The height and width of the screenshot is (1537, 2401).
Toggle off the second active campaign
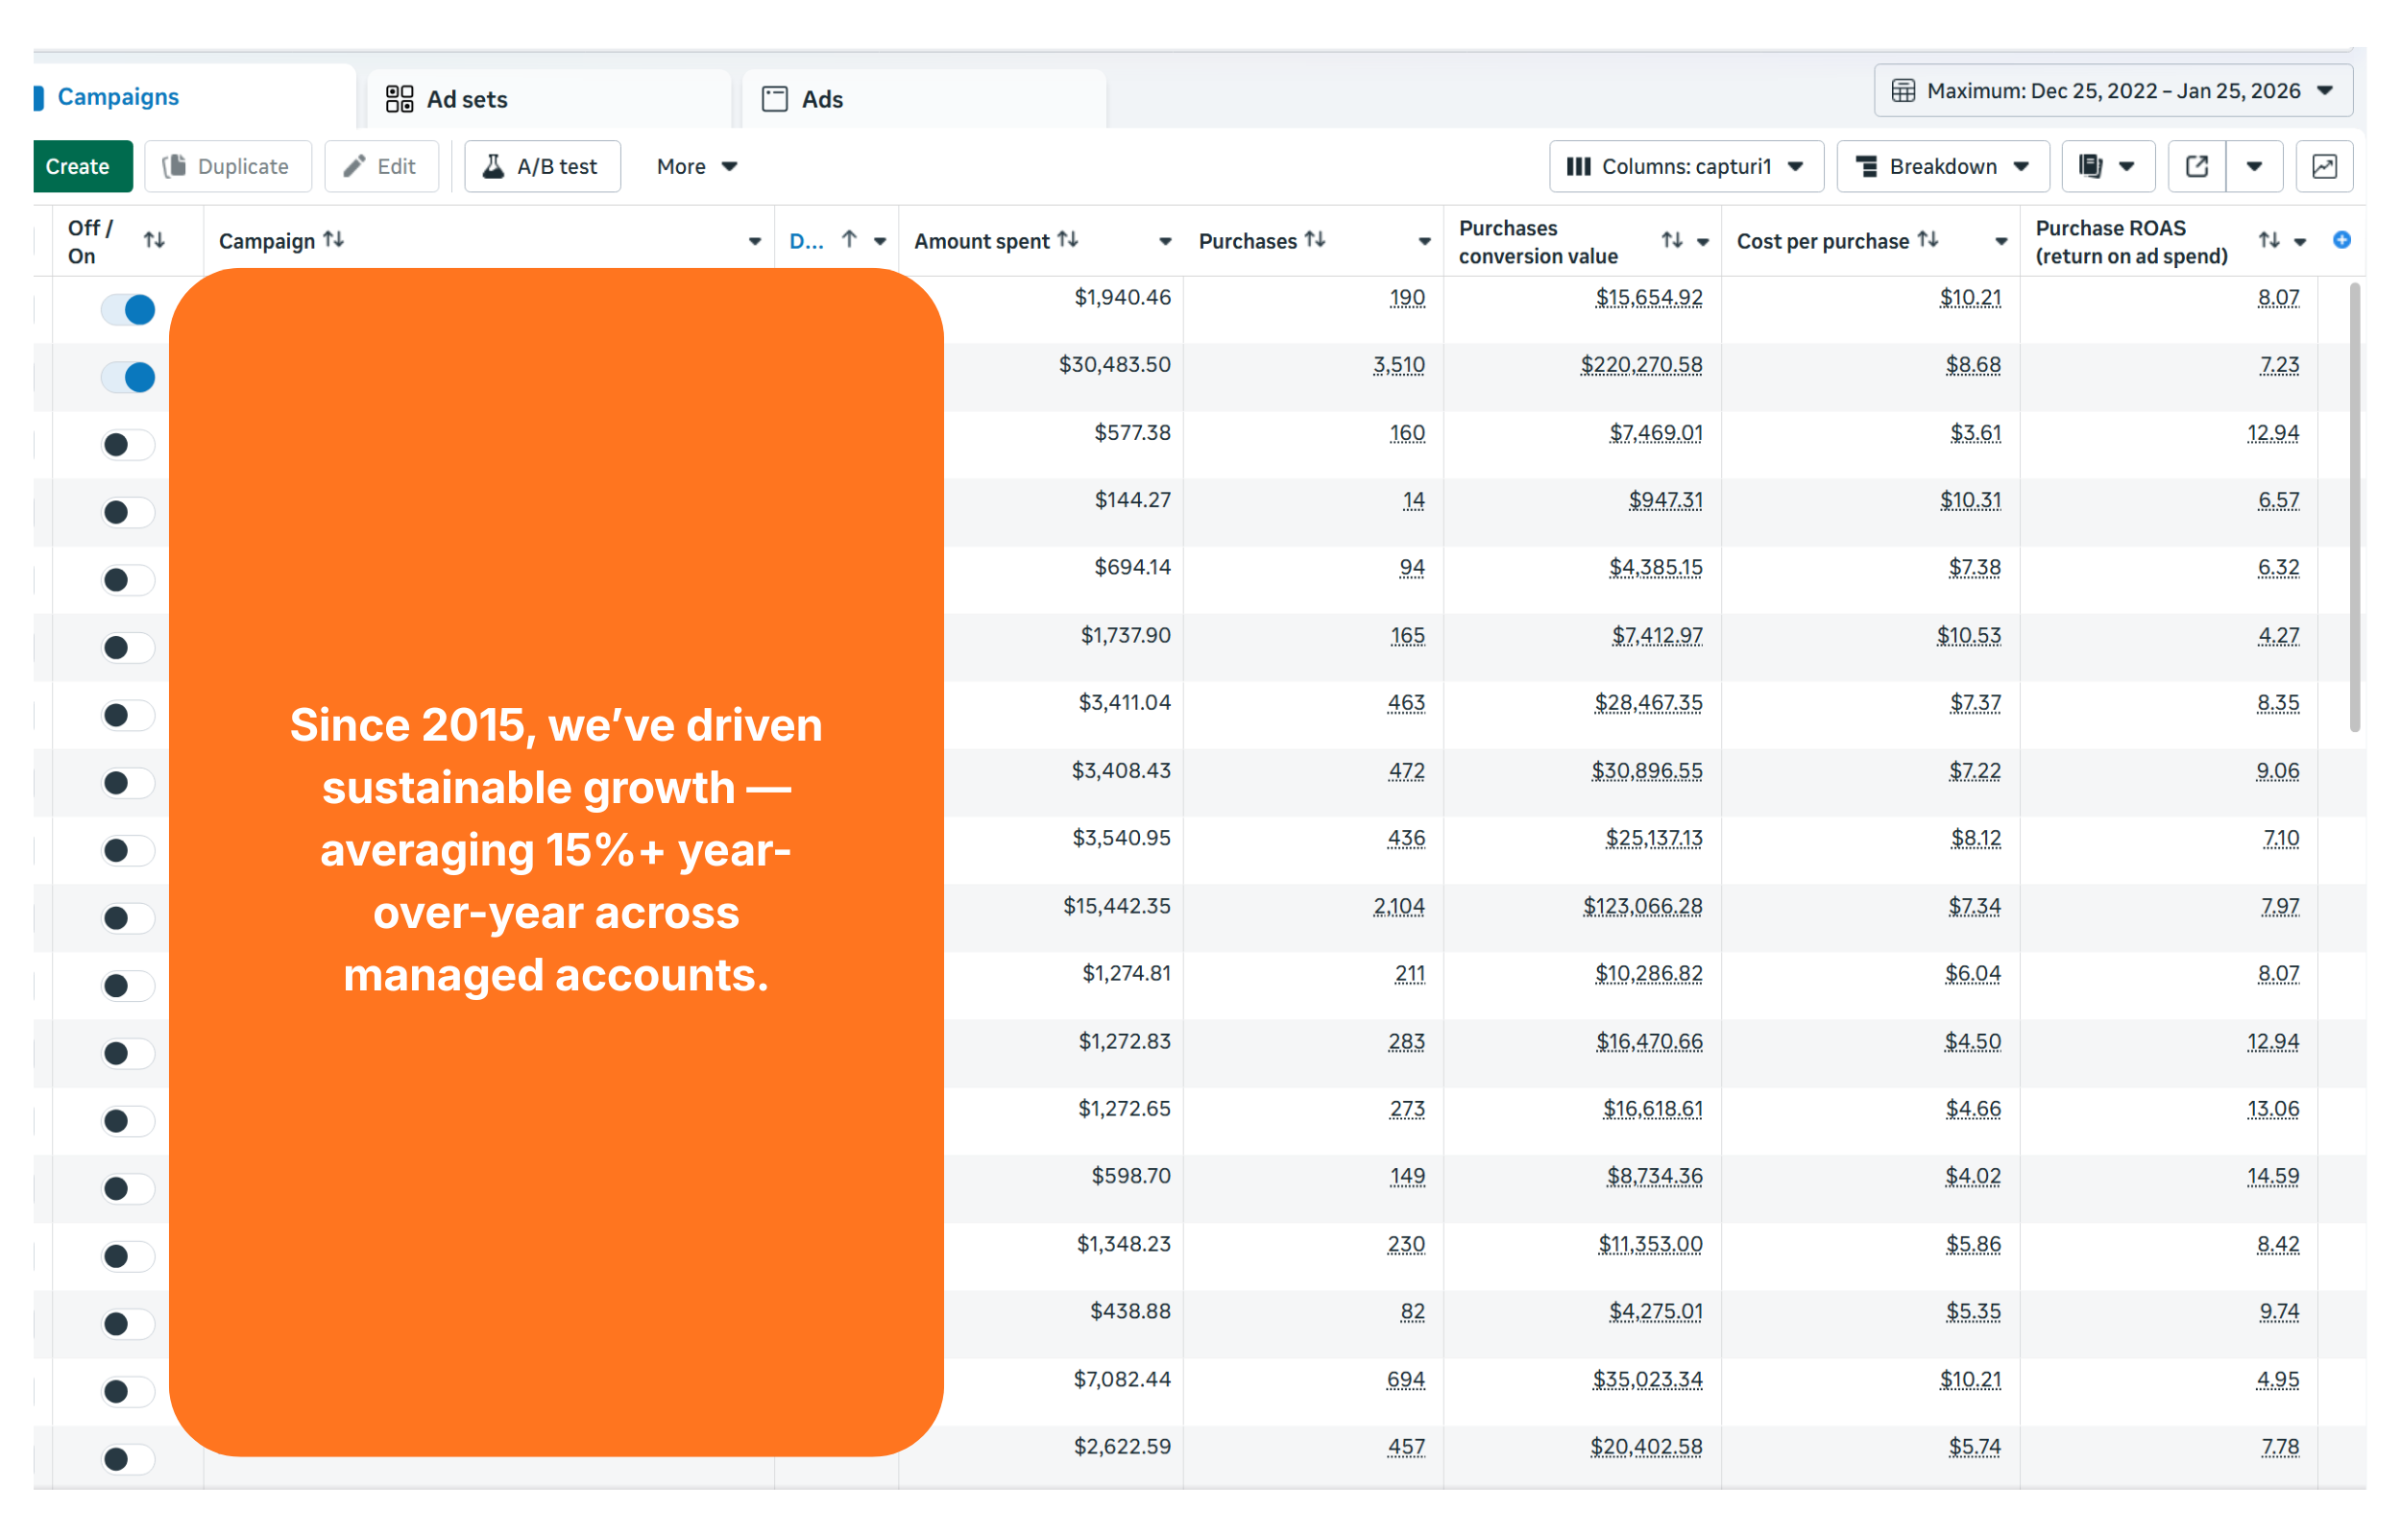click(x=128, y=378)
